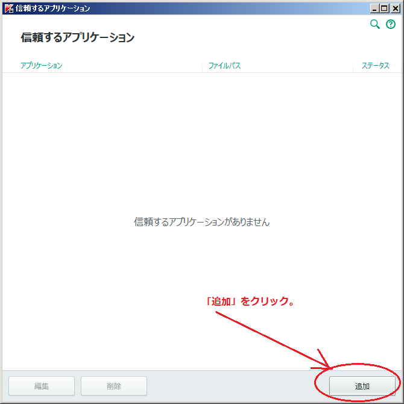Click the 編集 button
404x404 pixels.
point(42,386)
